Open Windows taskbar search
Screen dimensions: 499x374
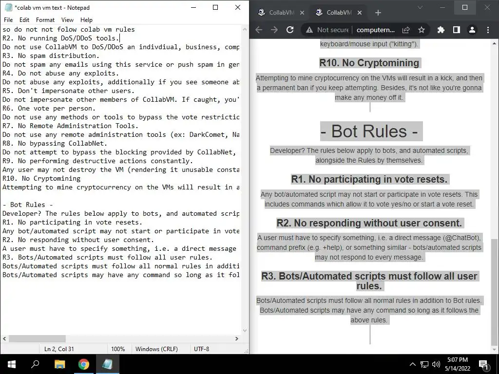coord(35,364)
